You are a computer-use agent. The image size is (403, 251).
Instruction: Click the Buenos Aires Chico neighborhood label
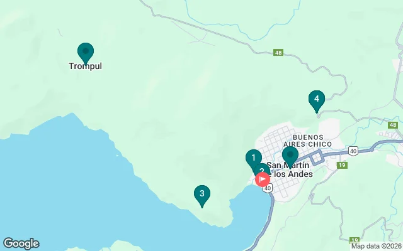[308, 141]
